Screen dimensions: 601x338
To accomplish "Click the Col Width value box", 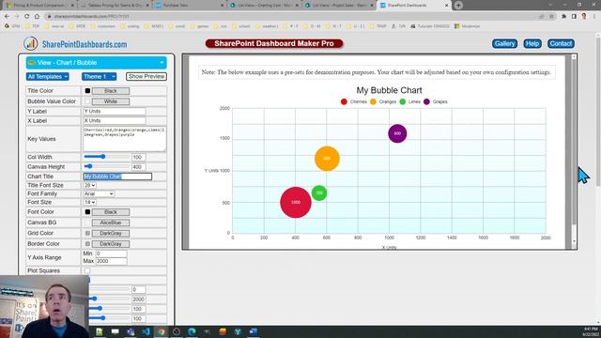I will point(138,157).
